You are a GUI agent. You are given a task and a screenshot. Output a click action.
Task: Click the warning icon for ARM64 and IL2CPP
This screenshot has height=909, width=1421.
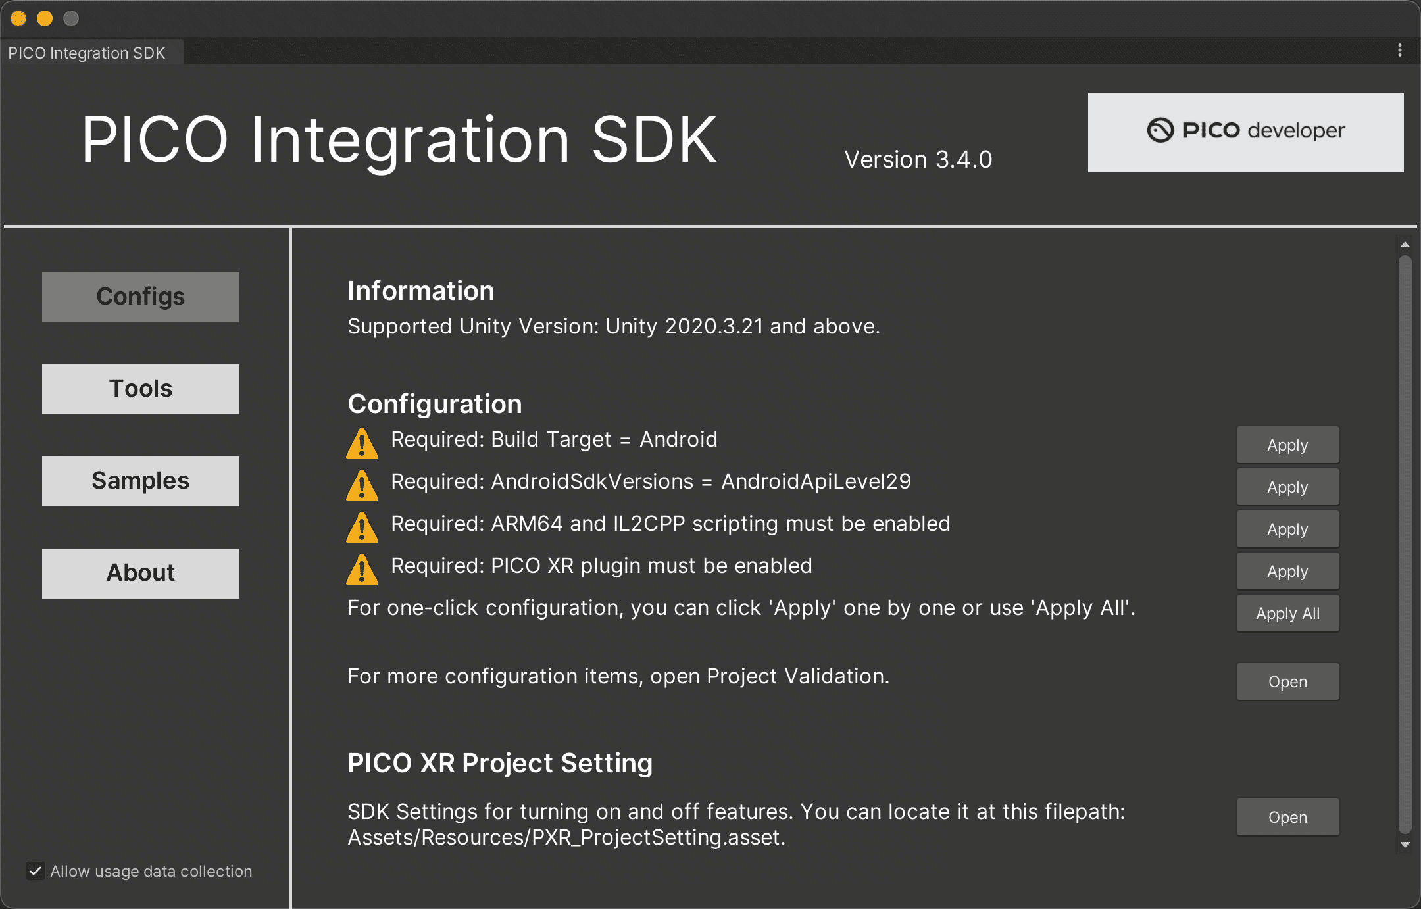(x=362, y=528)
